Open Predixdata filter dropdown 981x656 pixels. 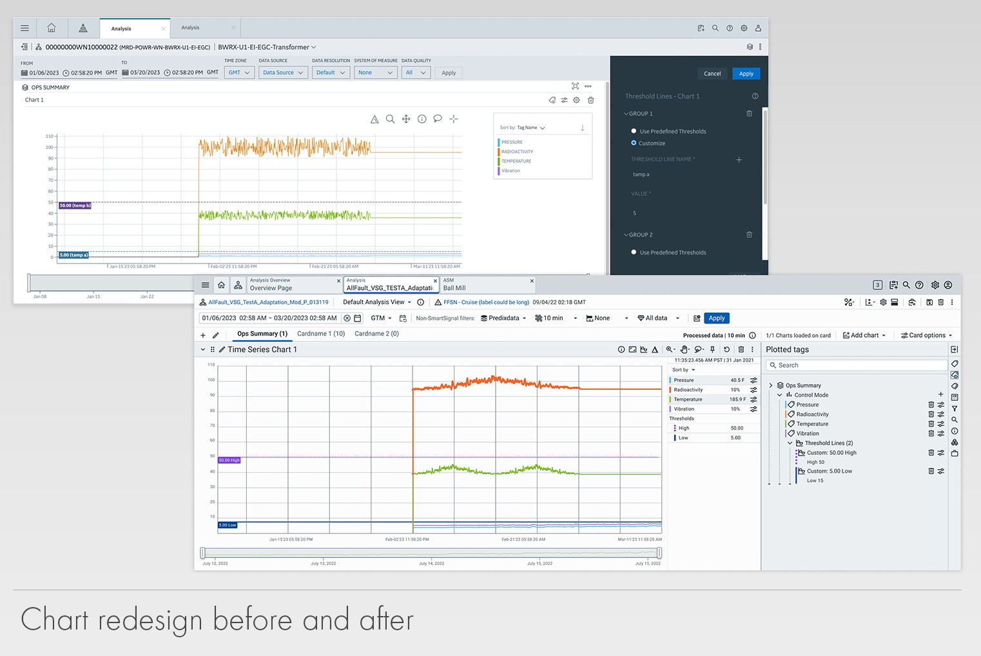tap(503, 318)
